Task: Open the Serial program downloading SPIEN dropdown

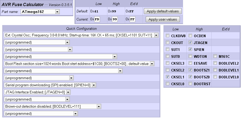Action: (x=50, y=85)
